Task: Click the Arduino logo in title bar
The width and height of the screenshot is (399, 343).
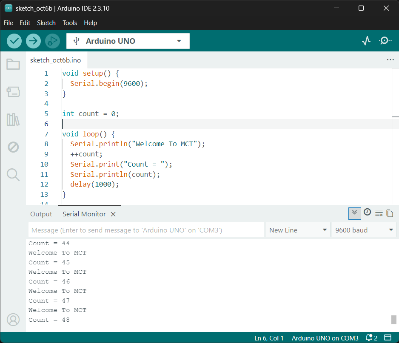Action: [9, 8]
